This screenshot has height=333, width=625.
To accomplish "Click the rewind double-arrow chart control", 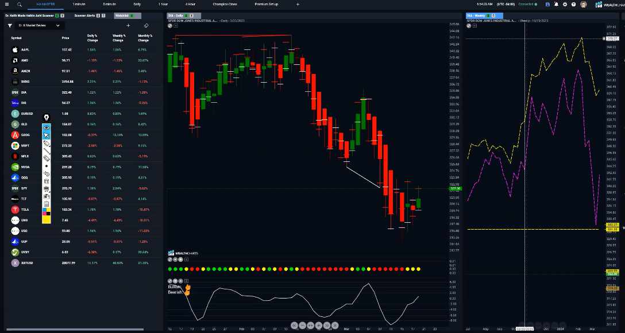I will 295,325.
